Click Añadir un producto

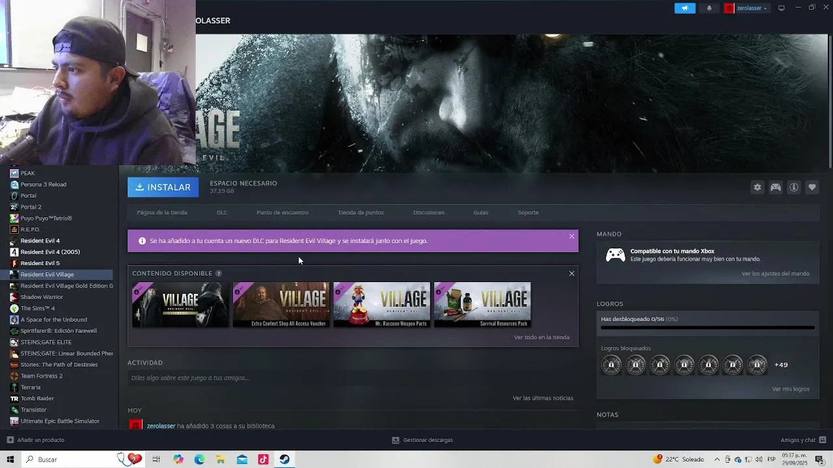36,440
